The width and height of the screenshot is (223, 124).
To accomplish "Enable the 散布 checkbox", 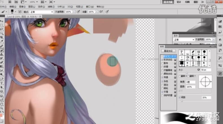I will (162, 63).
